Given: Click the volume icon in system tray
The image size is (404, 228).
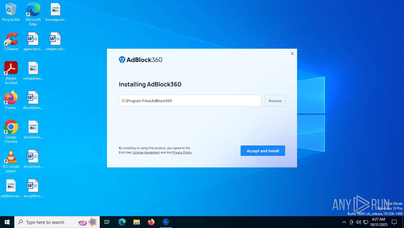Looking at the screenshot, I should pos(358,222).
